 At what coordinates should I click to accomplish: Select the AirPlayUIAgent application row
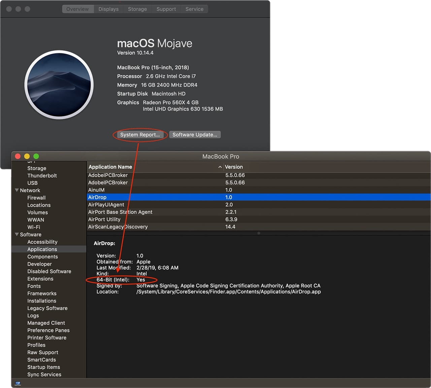(x=106, y=205)
